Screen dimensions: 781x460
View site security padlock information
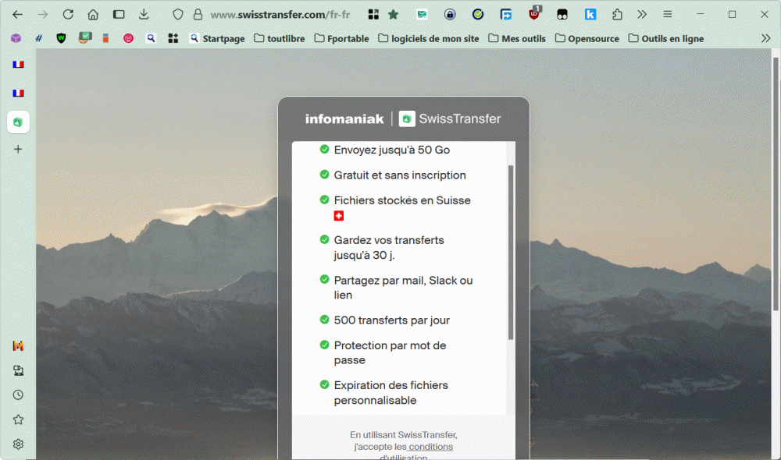point(198,14)
